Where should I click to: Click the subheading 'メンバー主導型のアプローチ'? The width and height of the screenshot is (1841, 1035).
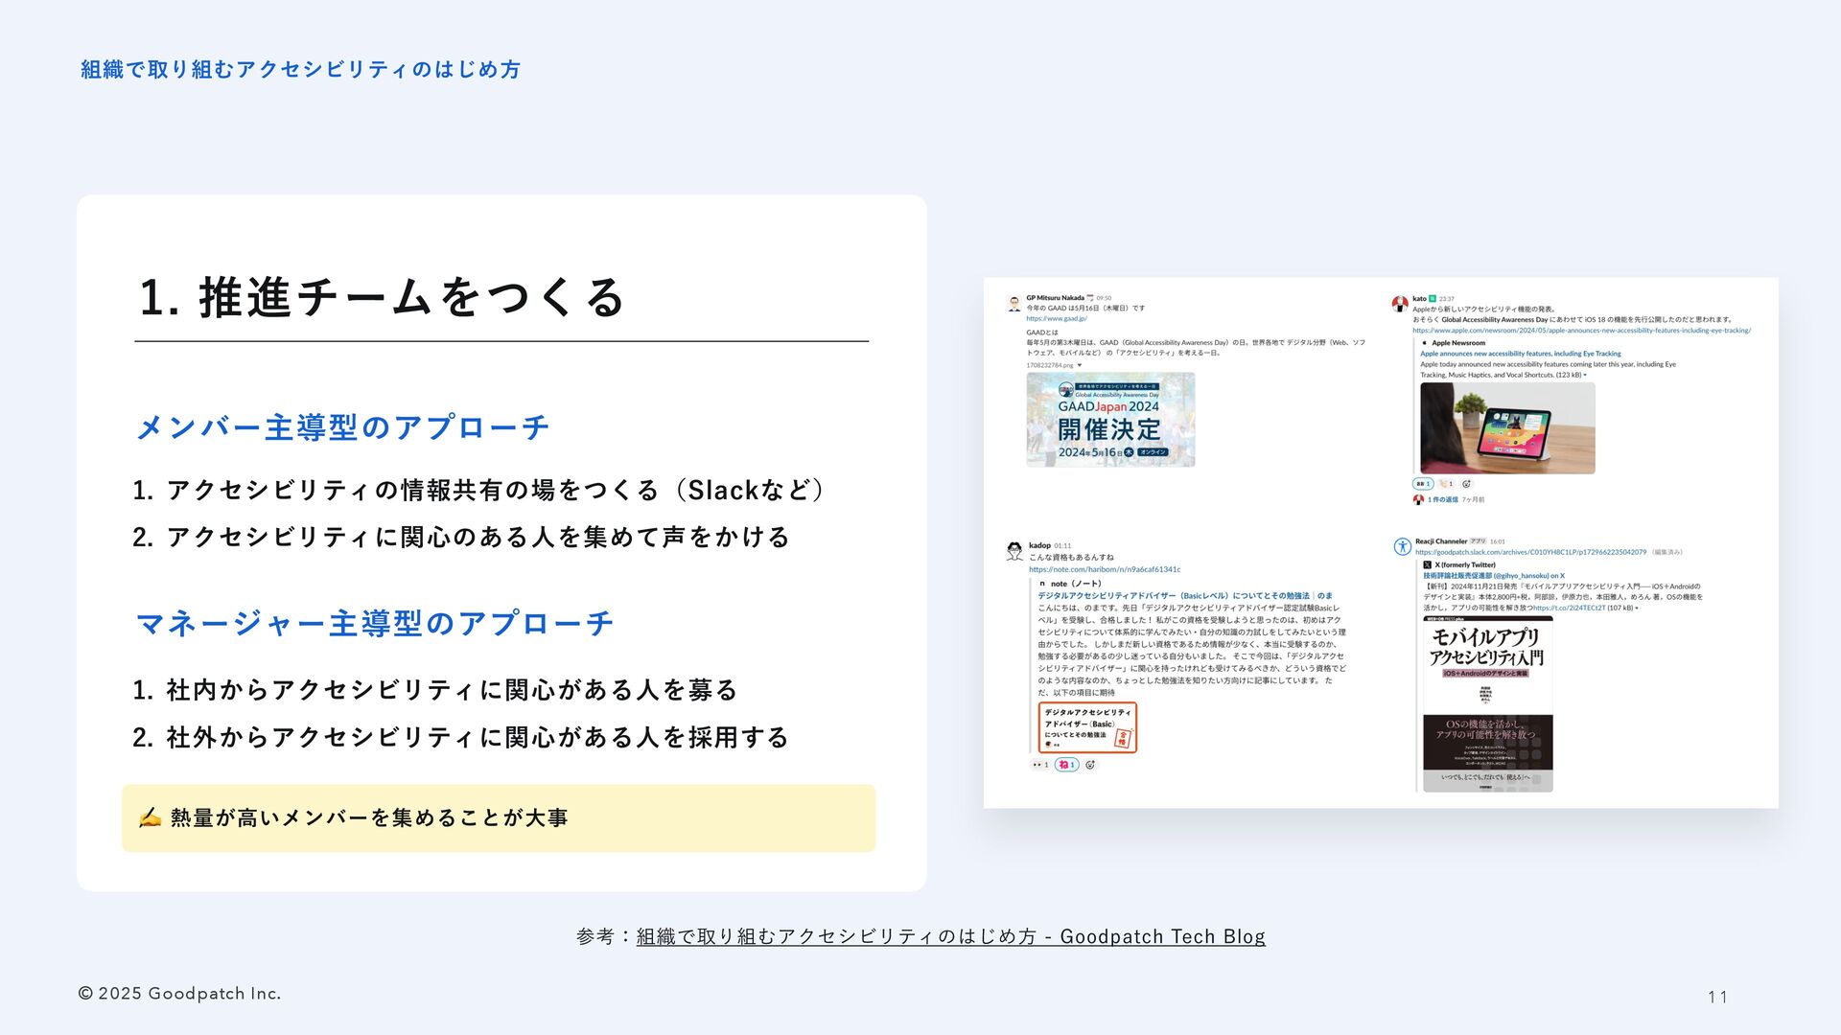coord(343,426)
